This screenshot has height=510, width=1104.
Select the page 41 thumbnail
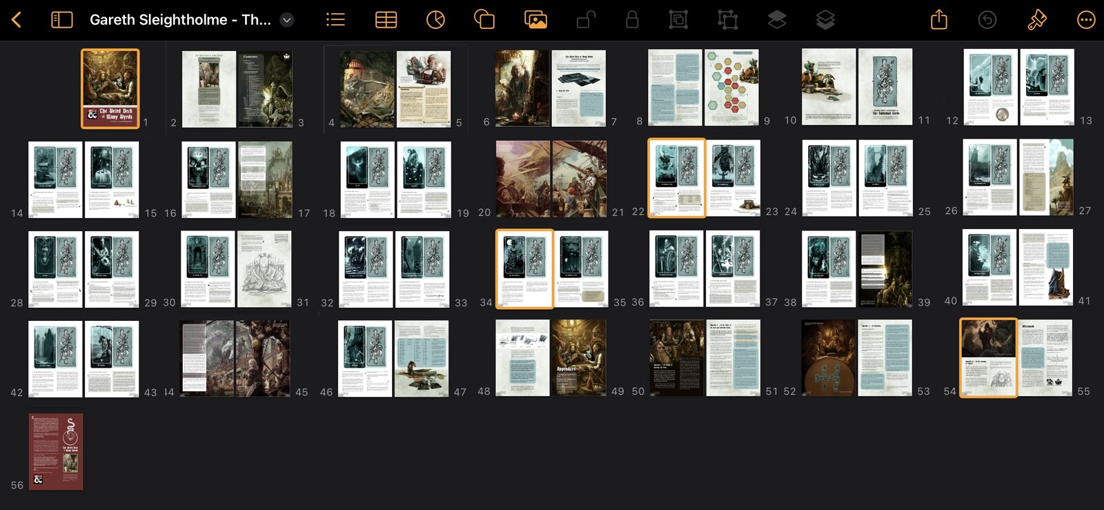tap(1046, 268)
